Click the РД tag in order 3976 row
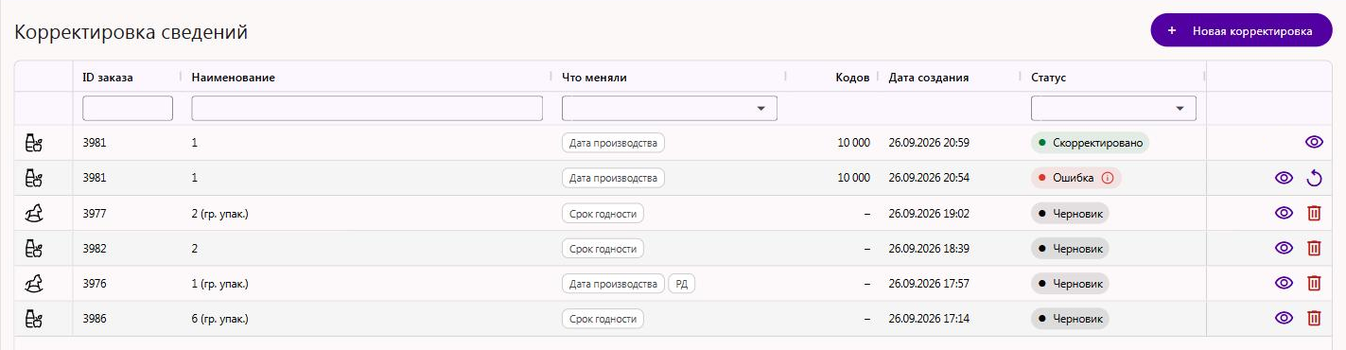 click(x=681, y=283)
